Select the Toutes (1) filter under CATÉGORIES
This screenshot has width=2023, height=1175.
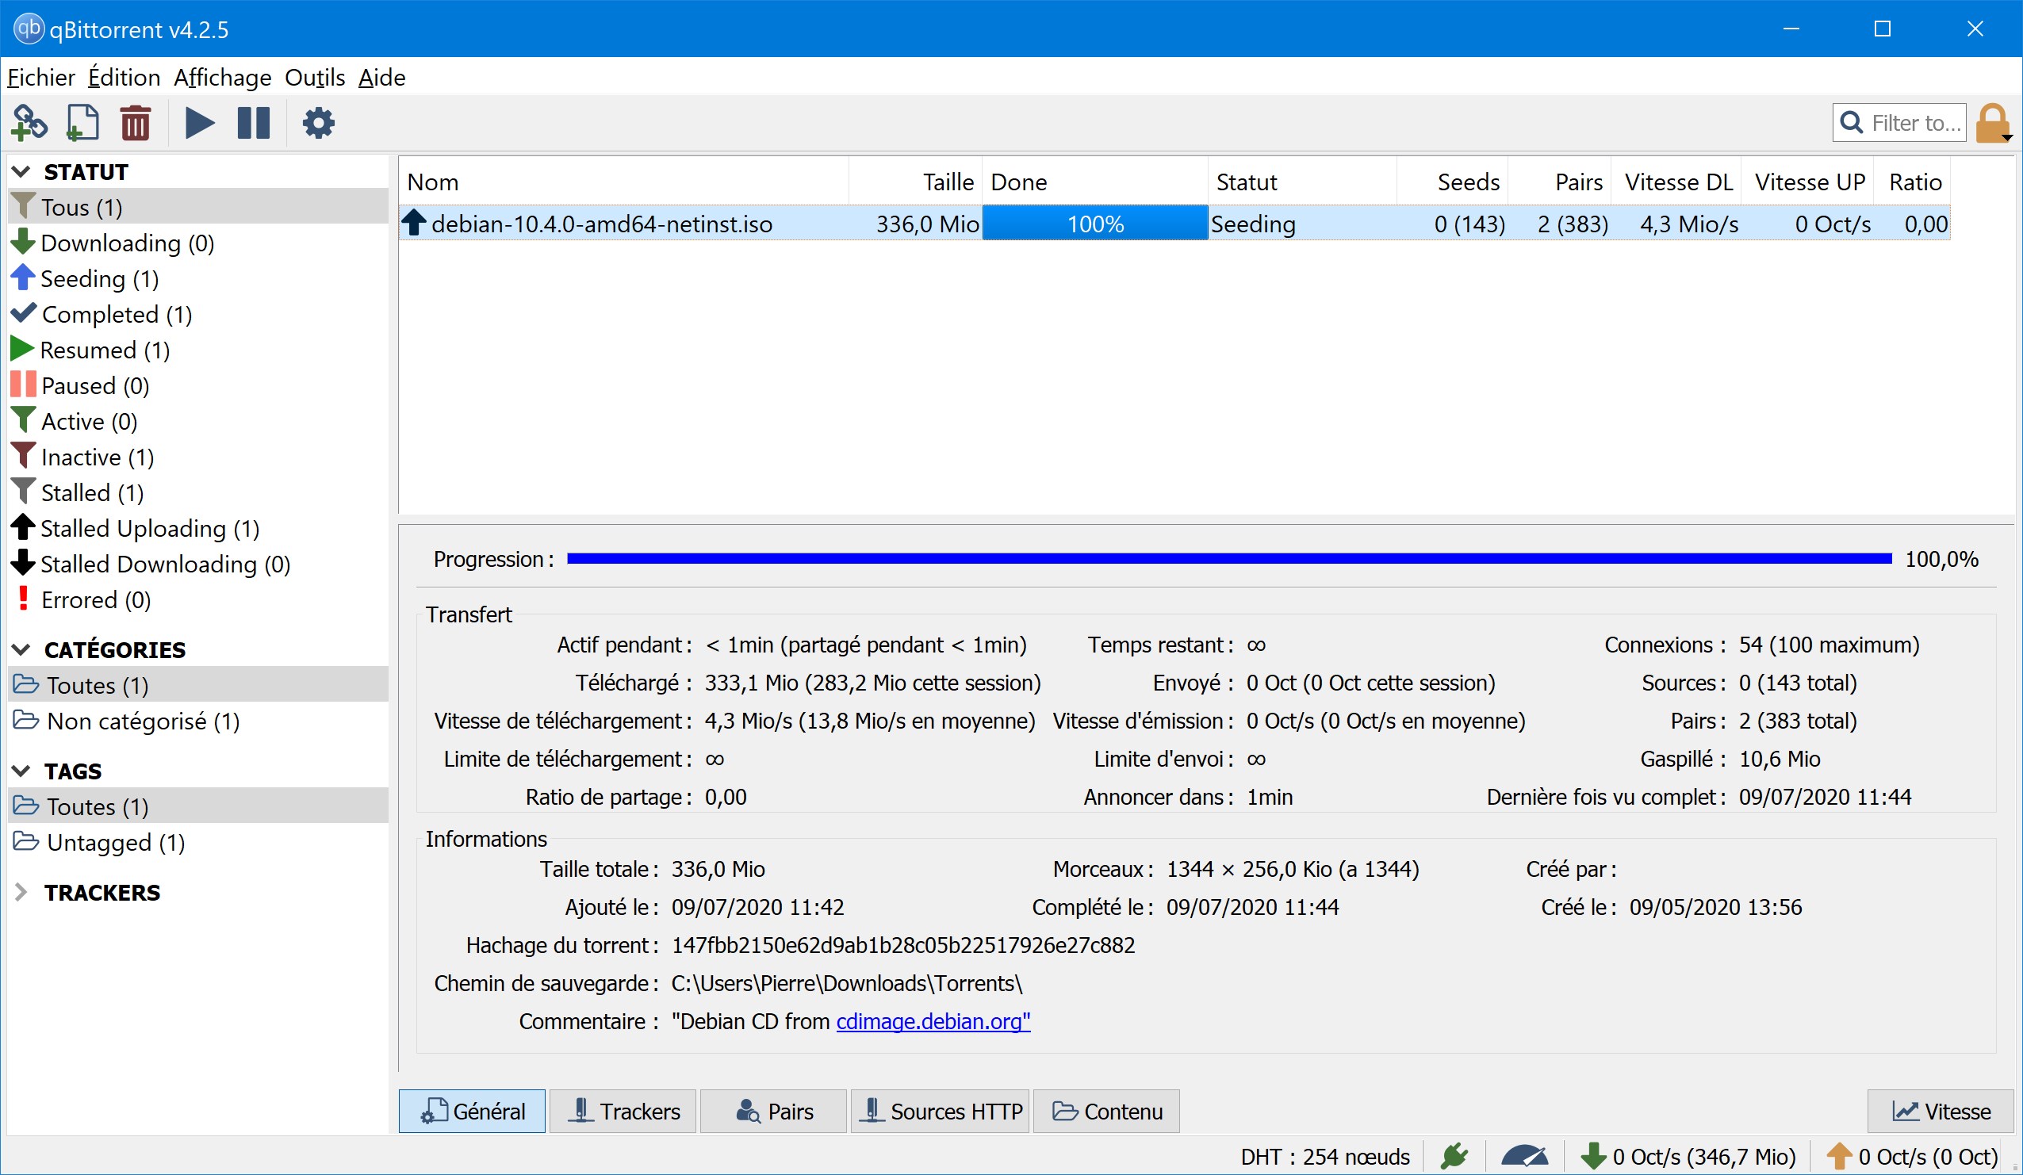197,684
